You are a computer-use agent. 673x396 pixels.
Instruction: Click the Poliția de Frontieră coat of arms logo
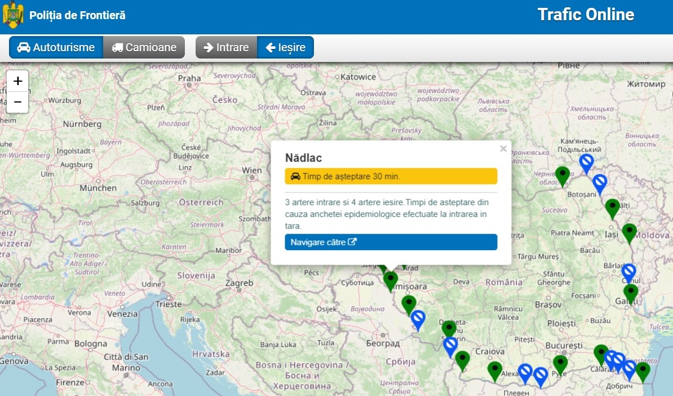click(x=13, y=15)
